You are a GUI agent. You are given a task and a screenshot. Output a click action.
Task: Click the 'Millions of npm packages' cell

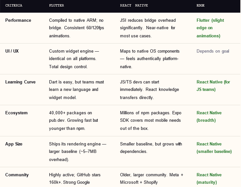(150, 120)
